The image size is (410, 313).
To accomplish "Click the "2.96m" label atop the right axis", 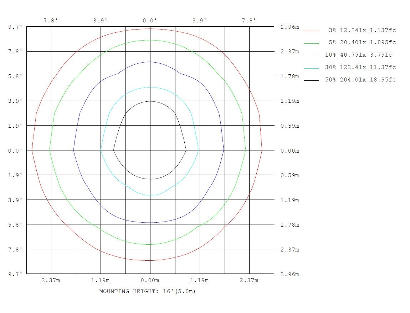I will pyautogui.click(x=290, y=27).
